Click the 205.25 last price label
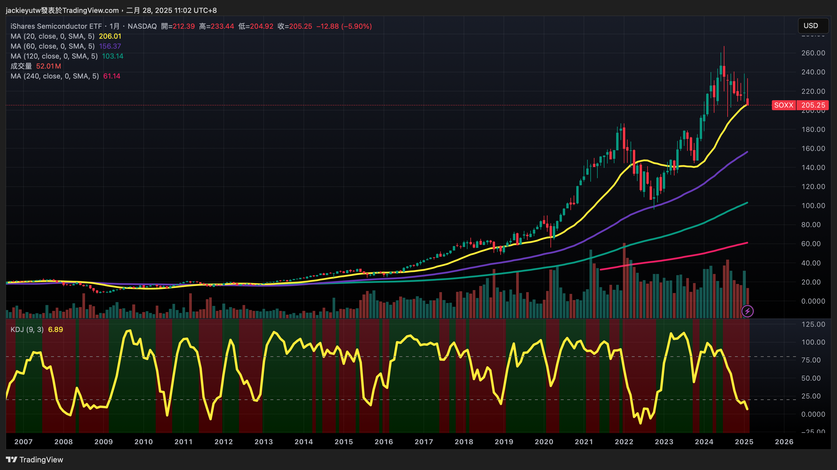This screenshot has width=837, height=470. 813,105
